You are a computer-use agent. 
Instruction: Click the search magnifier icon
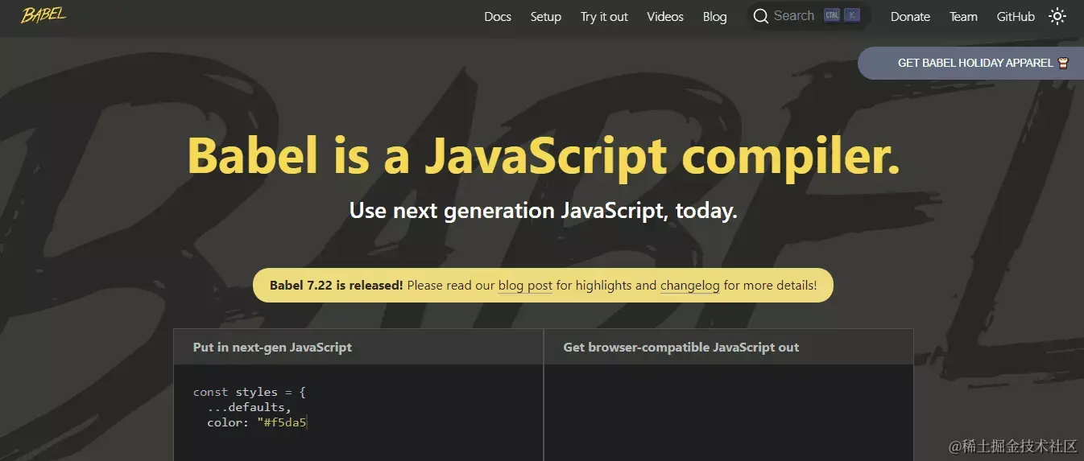(x=761, y=16)
